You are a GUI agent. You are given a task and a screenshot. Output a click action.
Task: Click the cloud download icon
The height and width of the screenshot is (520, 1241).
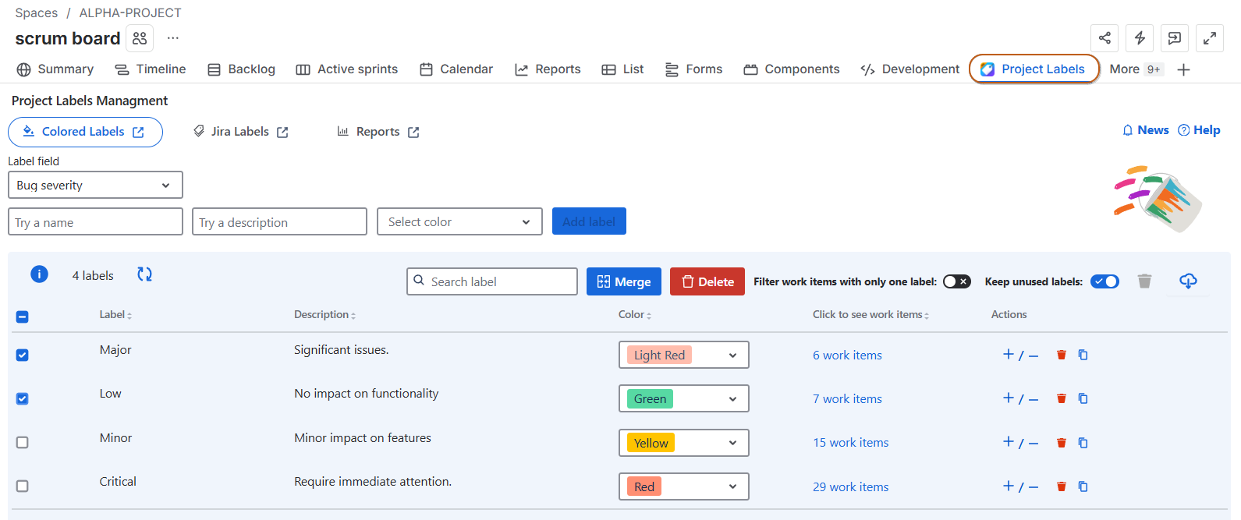pos(1188,281)
